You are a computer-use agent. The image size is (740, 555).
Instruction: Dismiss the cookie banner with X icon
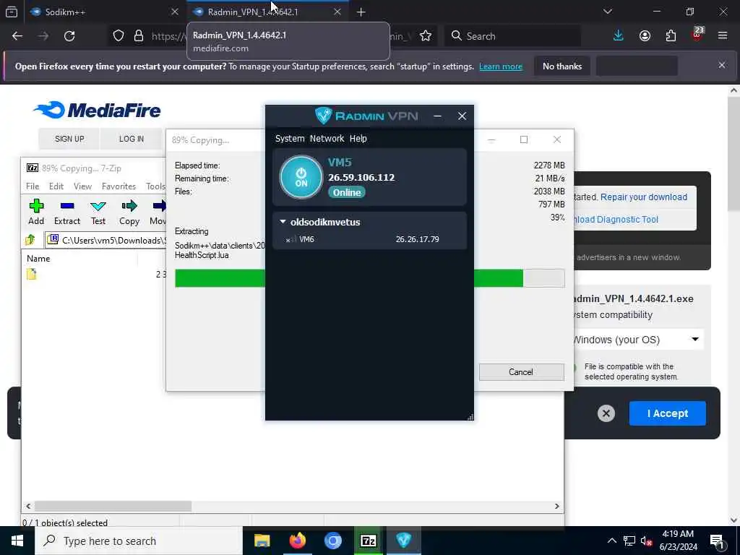[x=606, y=413]
